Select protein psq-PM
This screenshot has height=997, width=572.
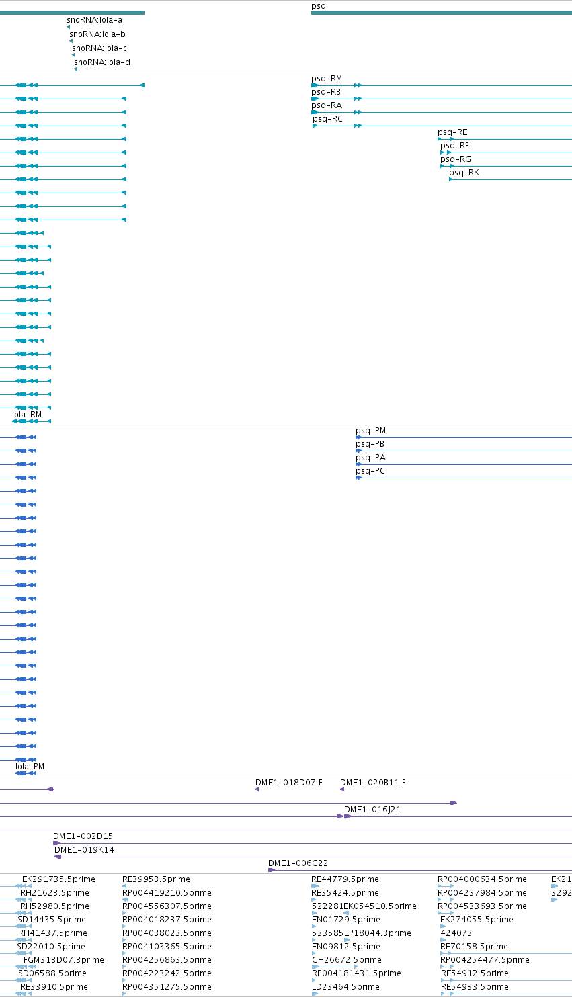click(371, 431)
